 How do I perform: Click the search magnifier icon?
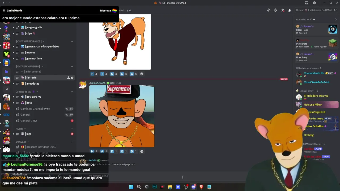pos(335,10)
